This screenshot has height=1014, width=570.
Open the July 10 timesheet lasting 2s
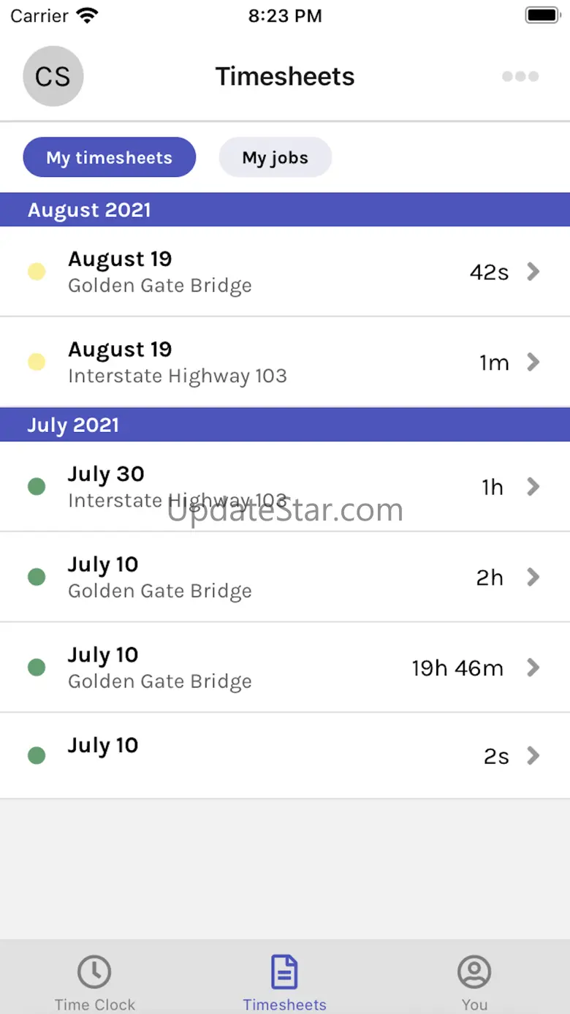pos(285,755)
